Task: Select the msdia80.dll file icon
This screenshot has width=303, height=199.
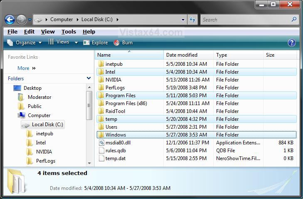Action: pyautogui.click(x=101, y=143)
